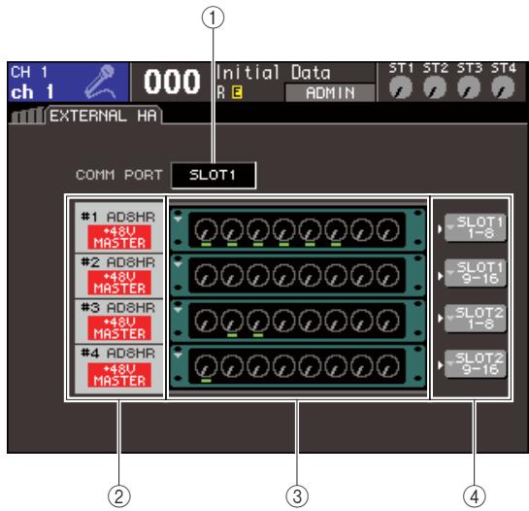Click the microphone channel icon
The height and width of the screenshot is (511, 529).
[x=100, y=82]
